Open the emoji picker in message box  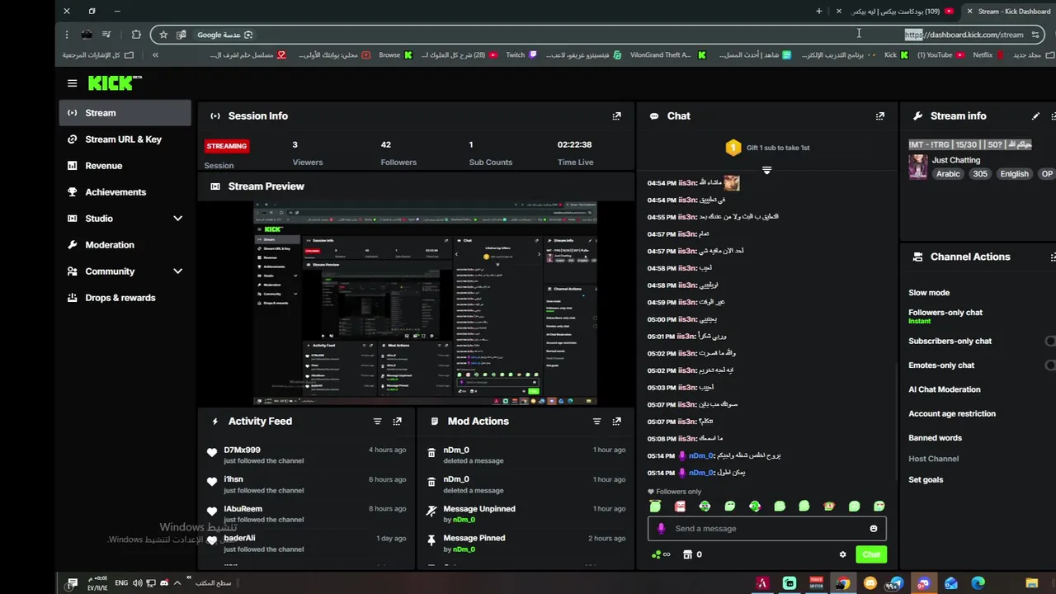click(x=874, y=529)
